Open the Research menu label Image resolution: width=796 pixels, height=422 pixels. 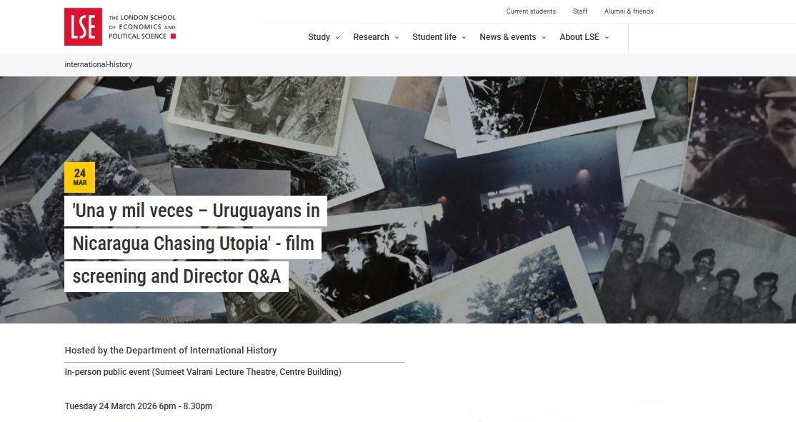[x=371, y=37]
